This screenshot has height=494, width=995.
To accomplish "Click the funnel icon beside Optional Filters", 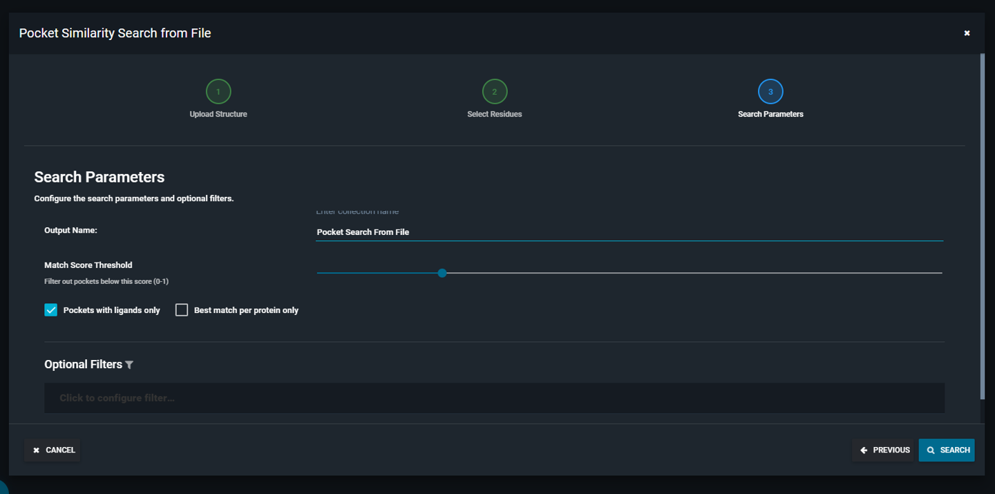I will click(129, 365).
